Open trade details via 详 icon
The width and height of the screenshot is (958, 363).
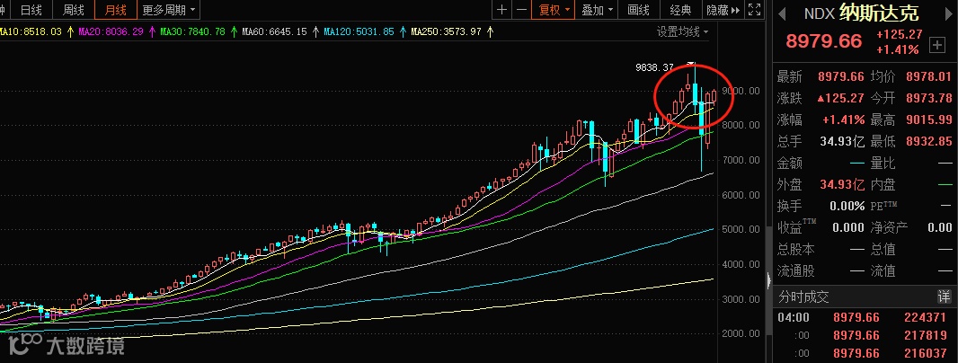click(x=944, y=297)
